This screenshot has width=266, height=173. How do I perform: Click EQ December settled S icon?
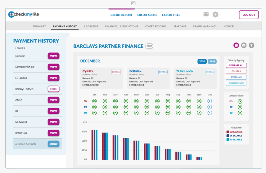click(210, 101)
